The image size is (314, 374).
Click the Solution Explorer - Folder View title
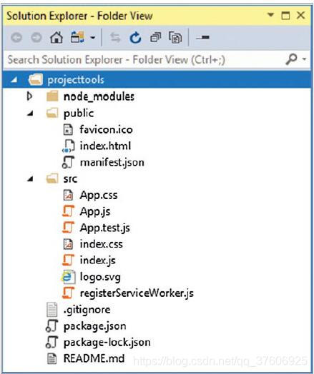click(x=79, y=16)
